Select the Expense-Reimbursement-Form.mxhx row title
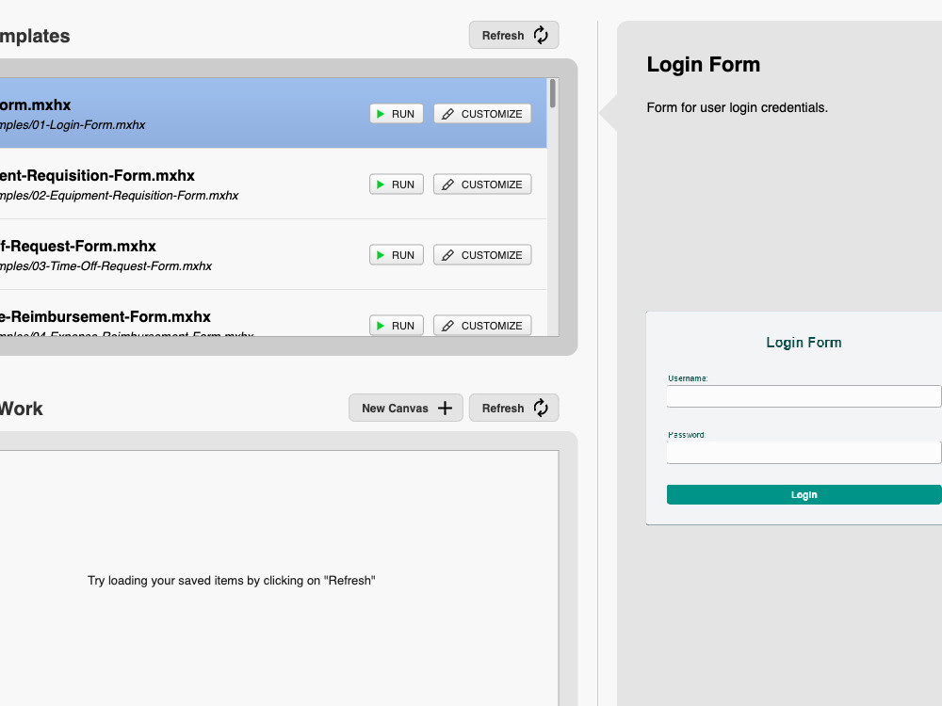 [x=106, y=317]
